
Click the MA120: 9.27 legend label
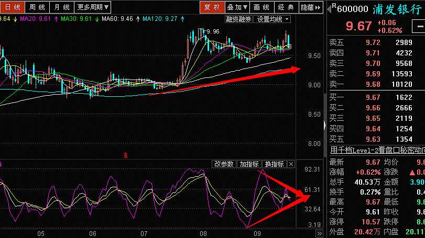pyautogui.click(x=160, y=19)
